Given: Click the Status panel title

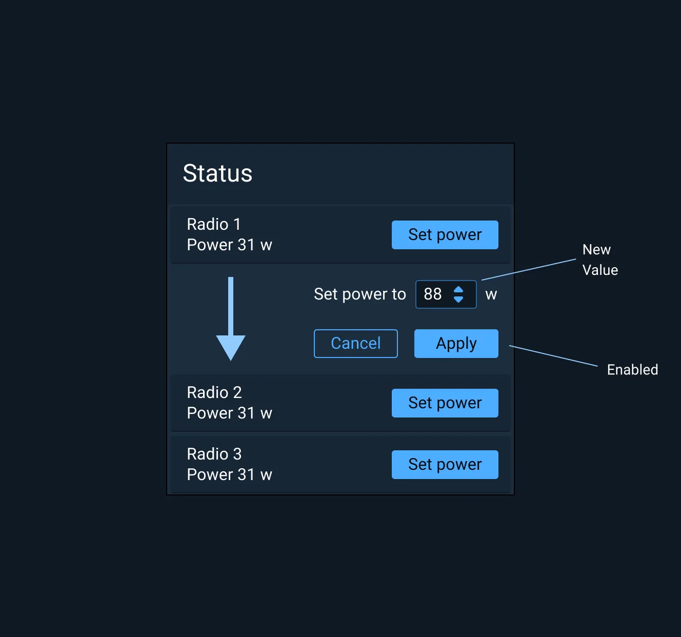Looking at the screenshot, I should [x=217, y=174].
